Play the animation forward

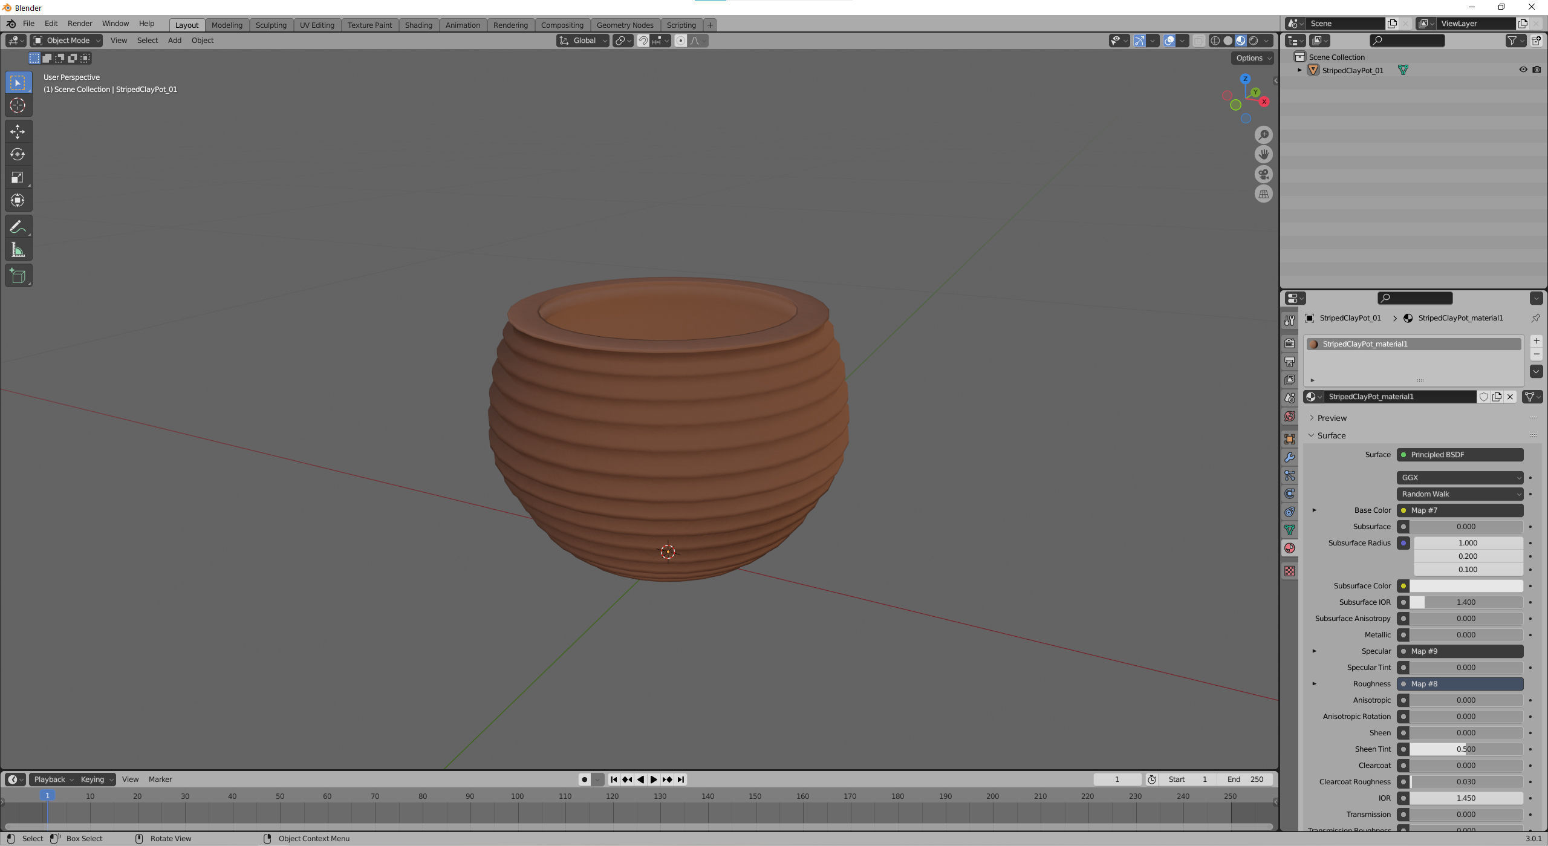pyautogui.click(x=654, y=779)
